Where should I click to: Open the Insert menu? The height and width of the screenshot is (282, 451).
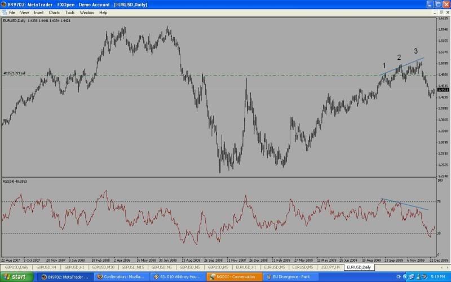[38, 12]
